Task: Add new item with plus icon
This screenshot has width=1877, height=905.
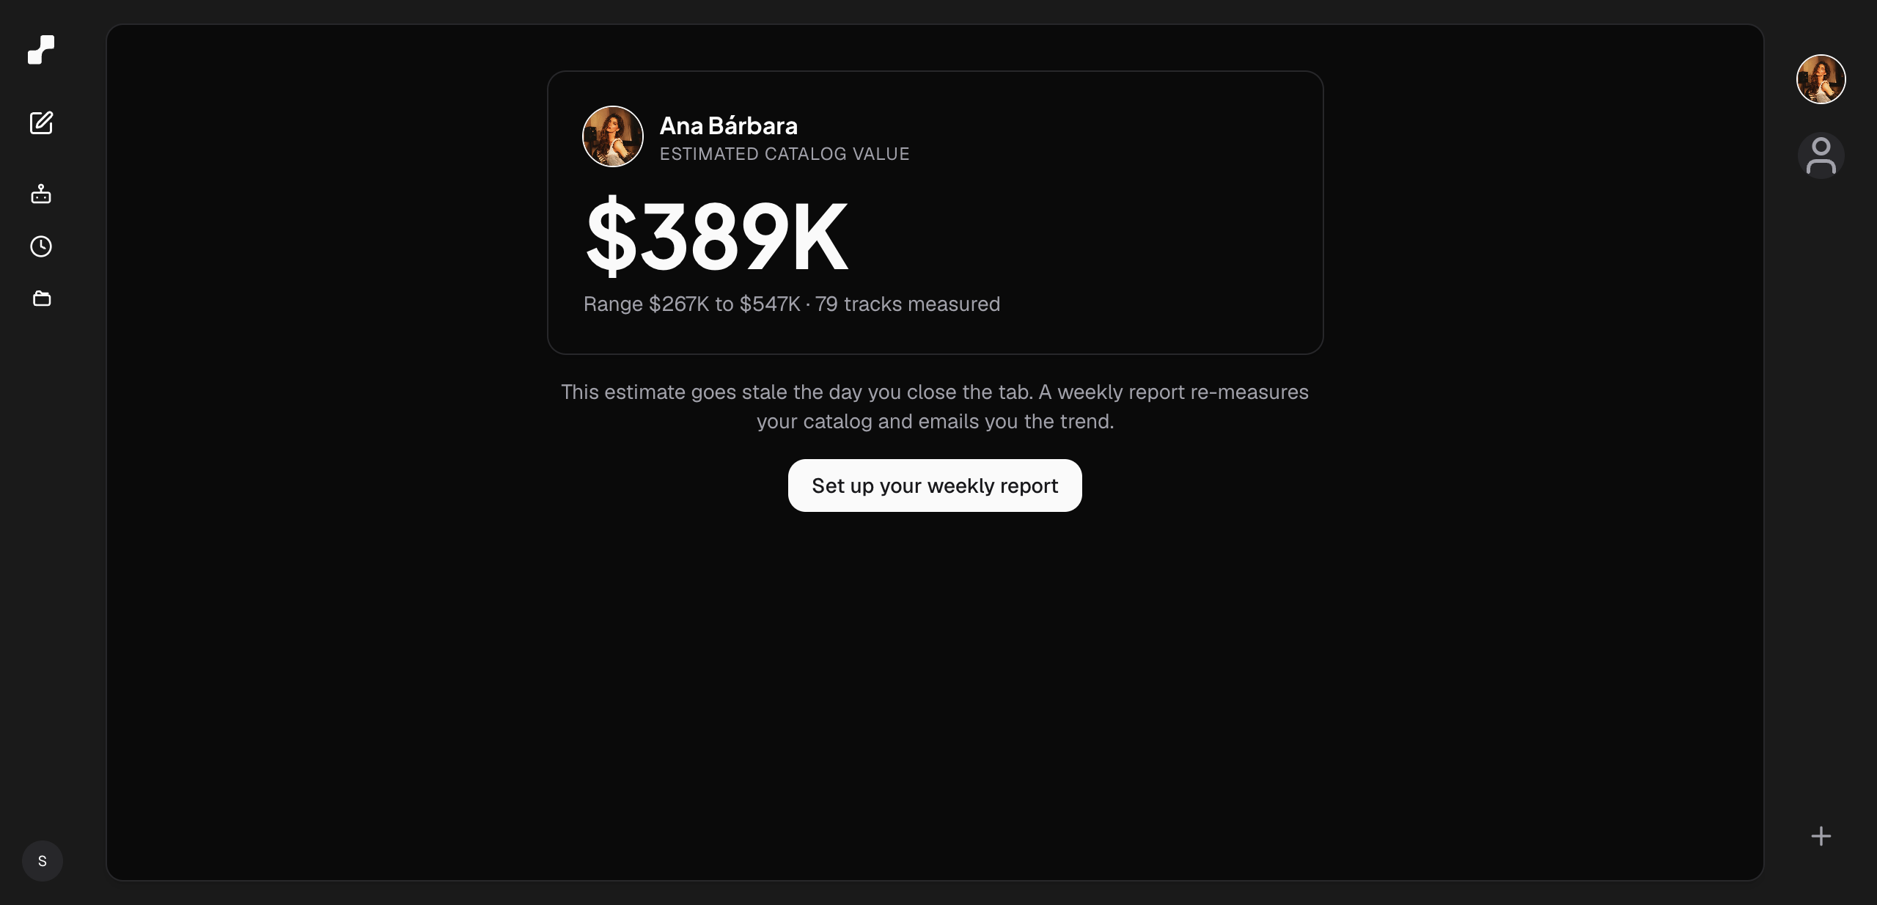Action: tap(1821, 836)
